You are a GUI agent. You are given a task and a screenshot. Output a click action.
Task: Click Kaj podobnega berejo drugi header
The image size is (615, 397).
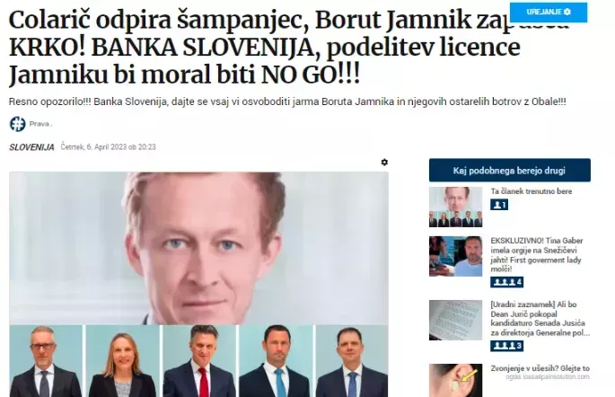pyautogui.click(x=509, y=171)
